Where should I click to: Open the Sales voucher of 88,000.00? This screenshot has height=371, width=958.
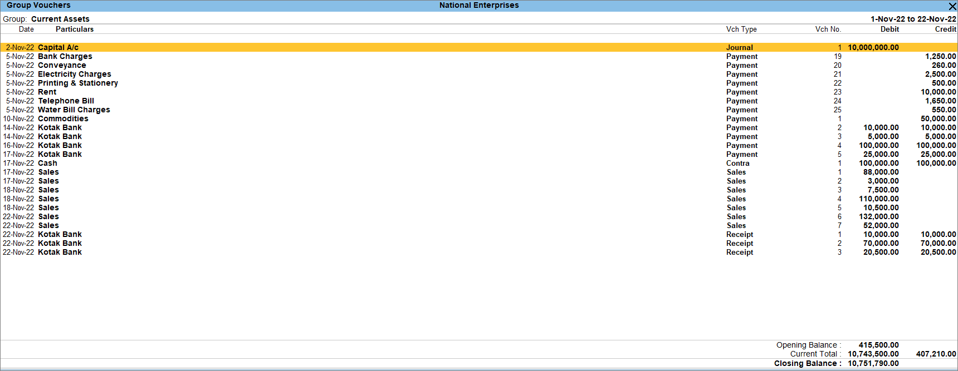[x=479, y=172]
